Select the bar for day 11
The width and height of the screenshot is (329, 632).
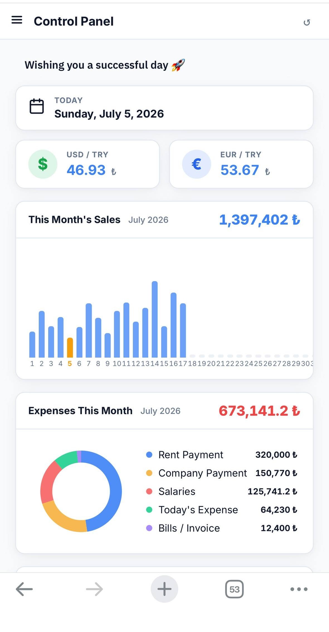tap(126, 330)
